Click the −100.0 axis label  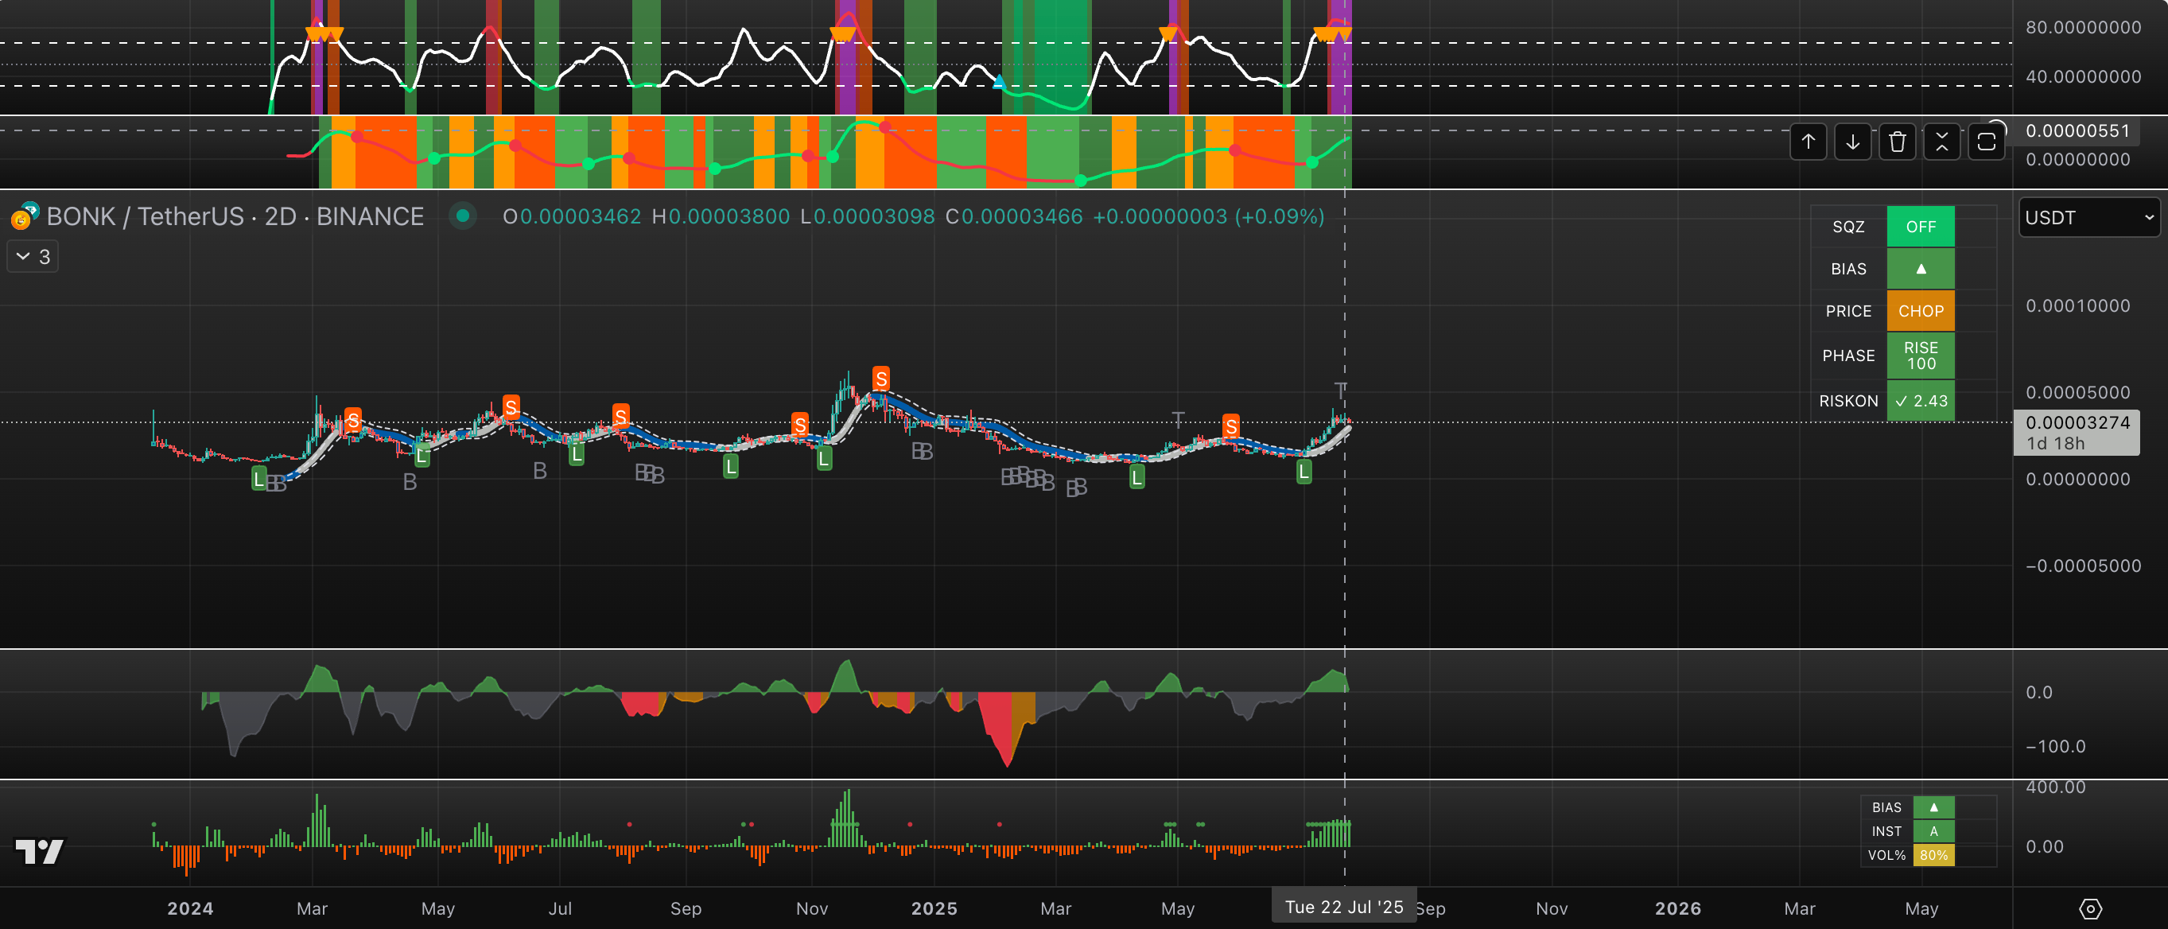click(x=2055, y=746)
